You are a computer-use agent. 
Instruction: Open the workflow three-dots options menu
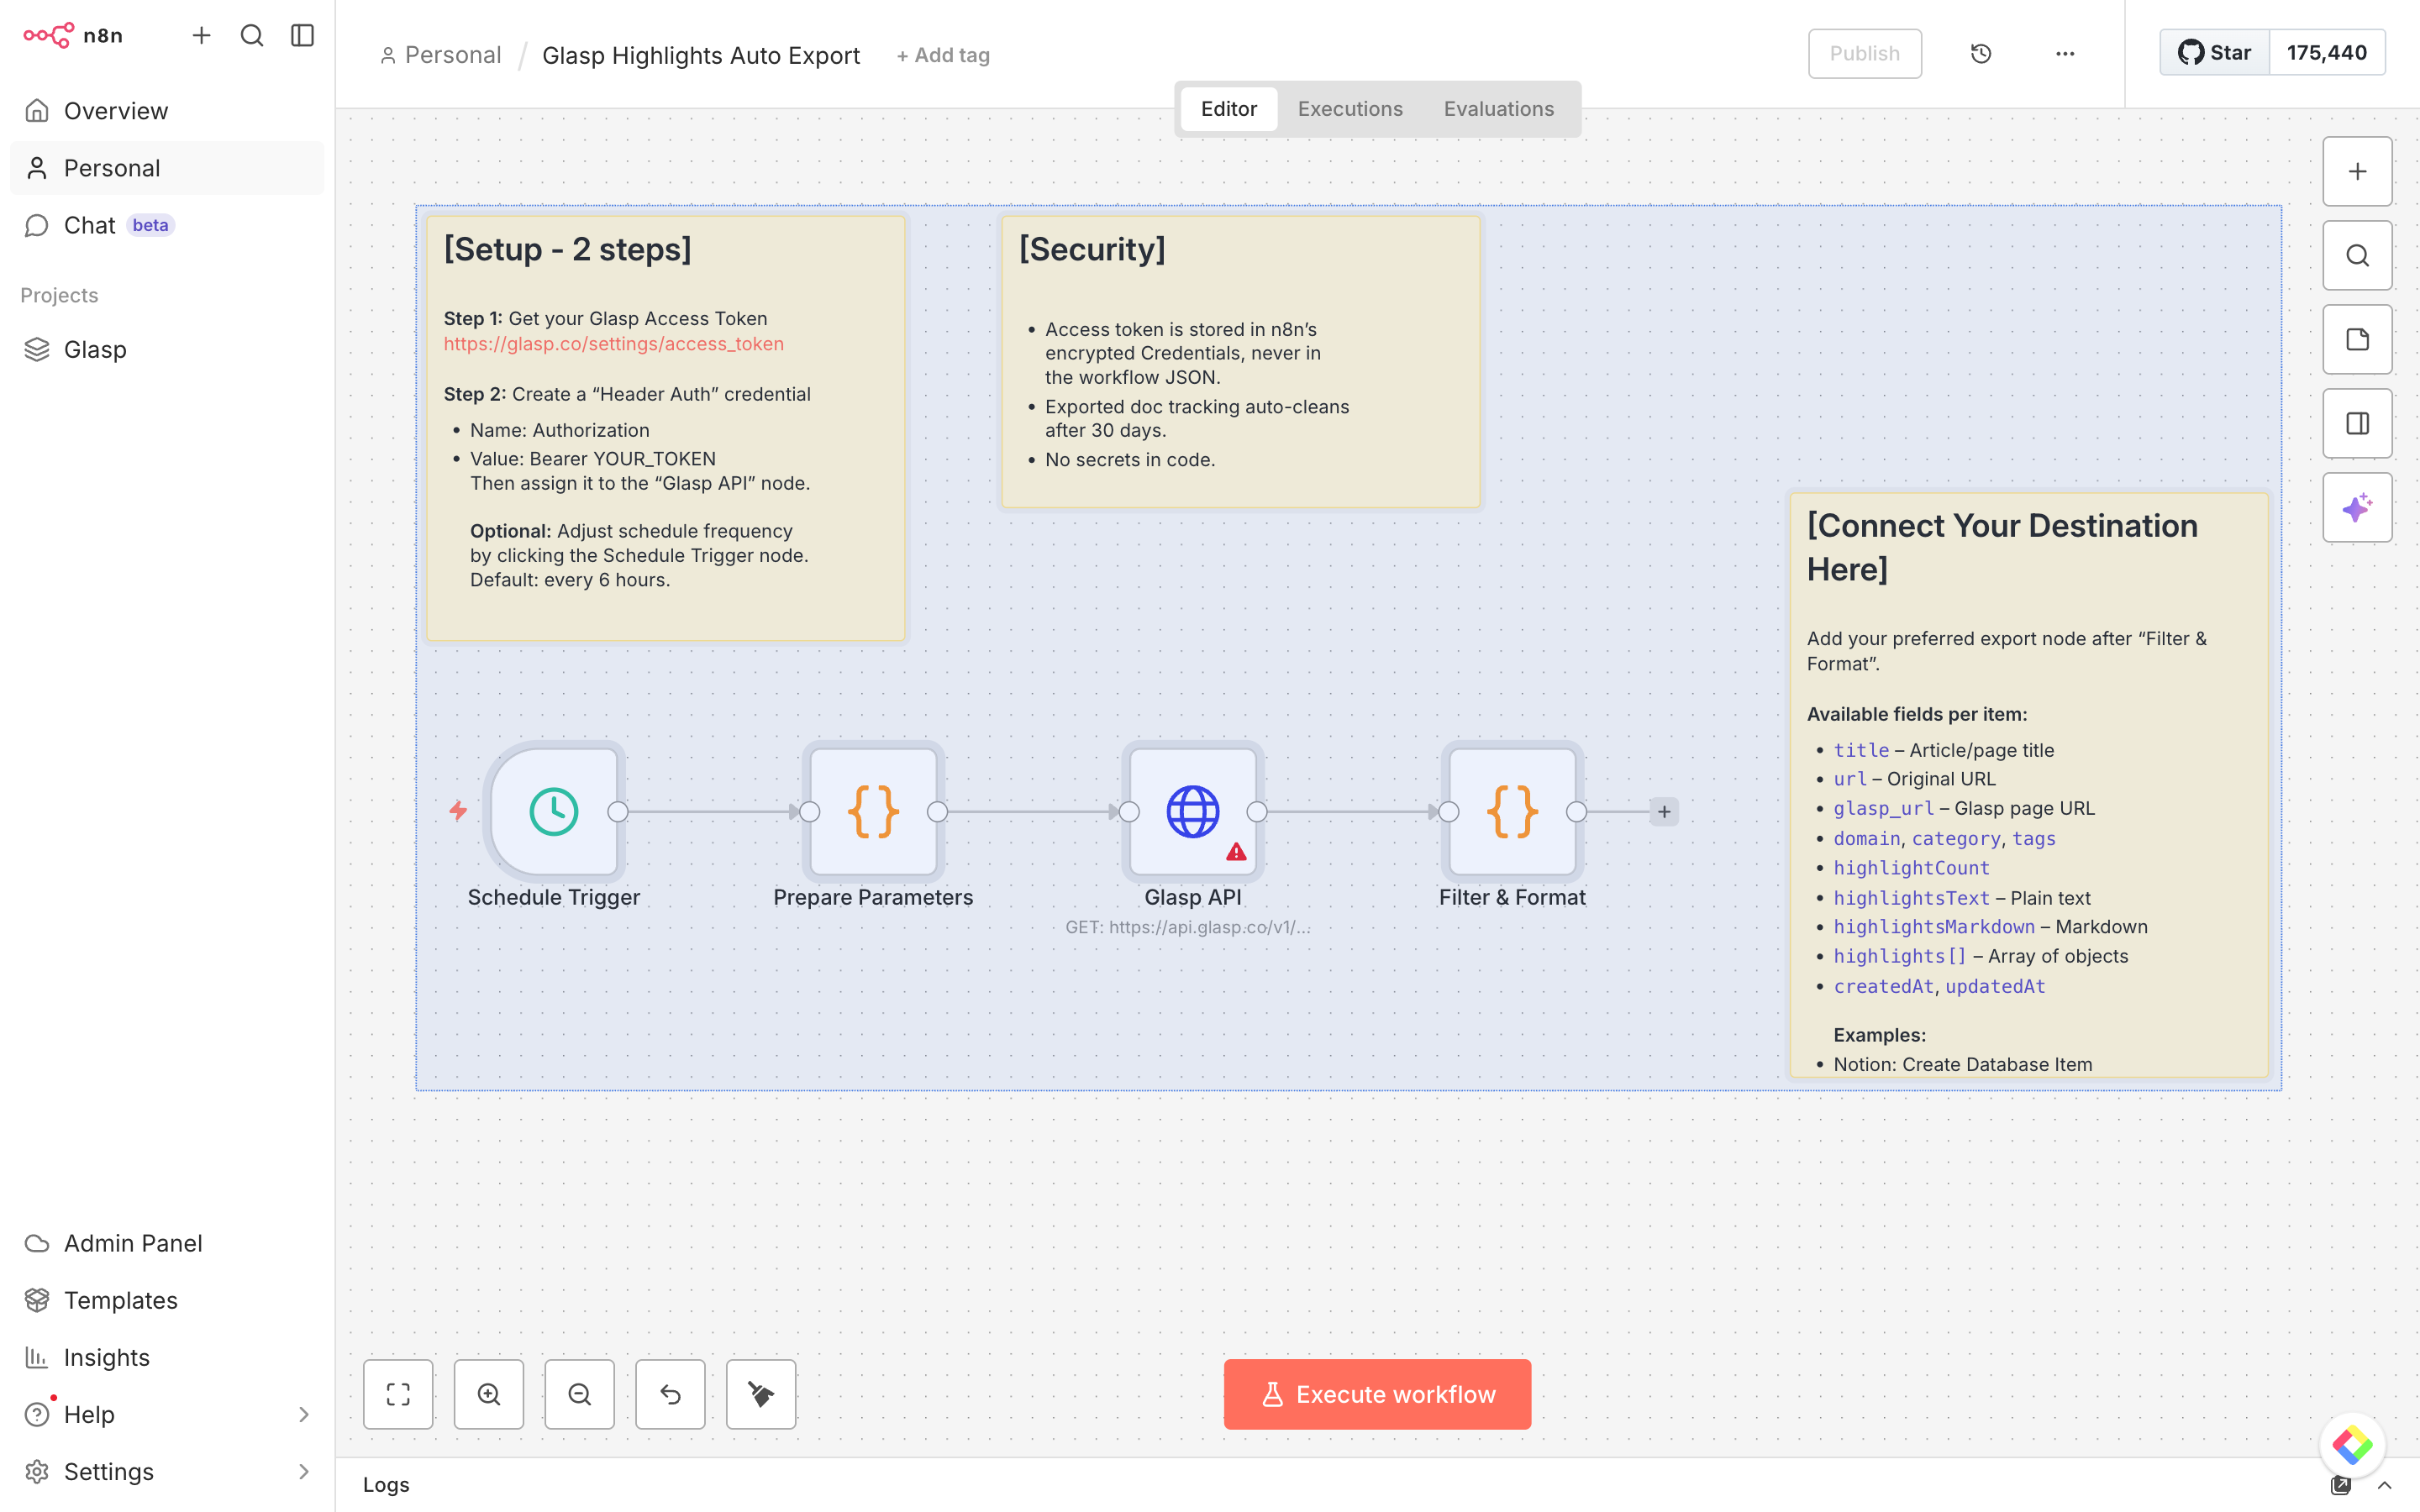2064,54
